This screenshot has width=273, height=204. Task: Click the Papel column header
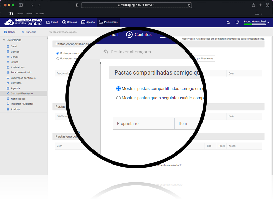[x=221, y=146]
